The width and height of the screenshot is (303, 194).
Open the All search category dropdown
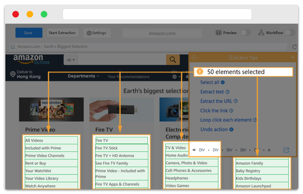pos(71,60)
